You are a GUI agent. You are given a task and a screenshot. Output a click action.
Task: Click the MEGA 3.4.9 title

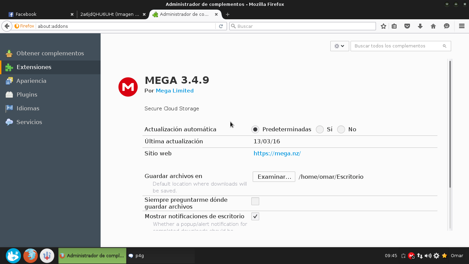[177, 80]
